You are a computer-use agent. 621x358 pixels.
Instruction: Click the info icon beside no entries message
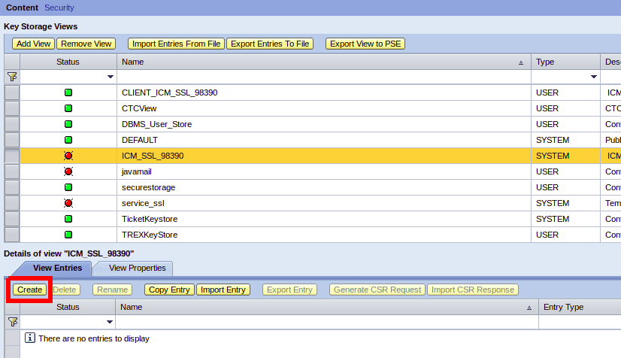30,338
